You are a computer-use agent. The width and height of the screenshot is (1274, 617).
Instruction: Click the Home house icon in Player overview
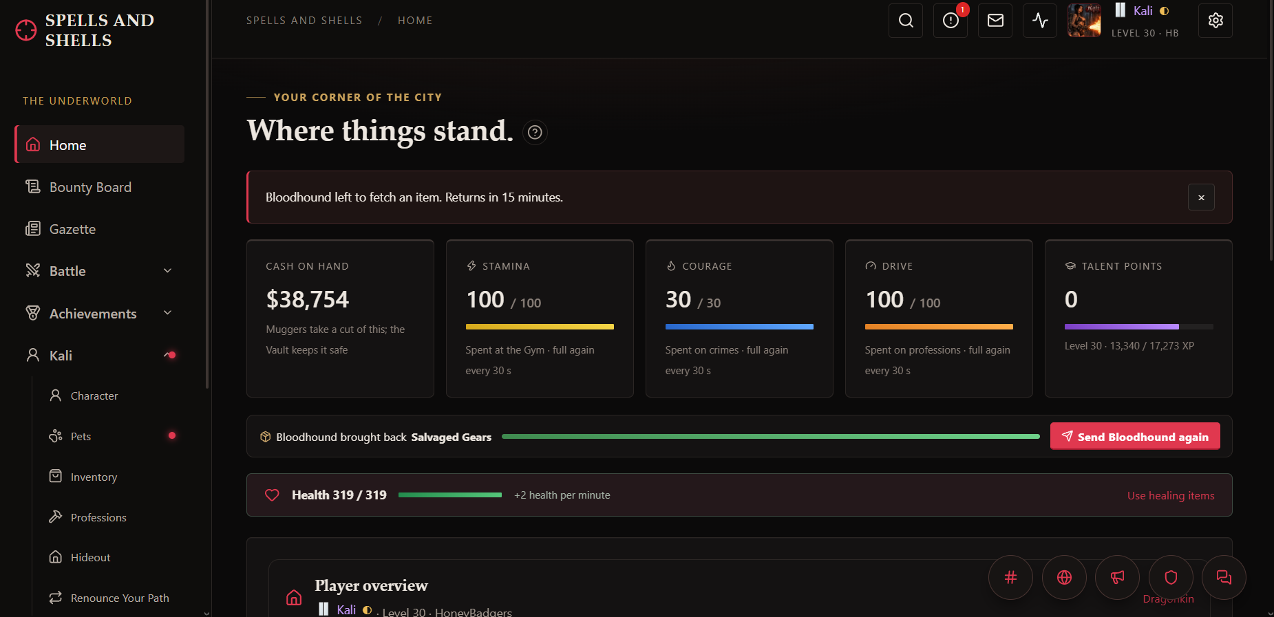[x=294, y=597]
